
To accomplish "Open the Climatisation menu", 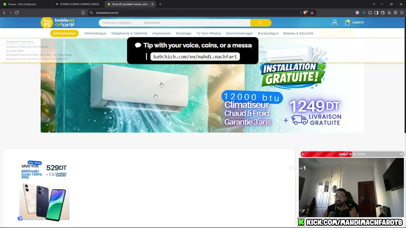I will tap(64, 33).
